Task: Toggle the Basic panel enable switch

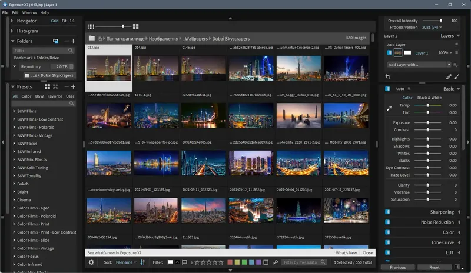Action: coord(387,89)
